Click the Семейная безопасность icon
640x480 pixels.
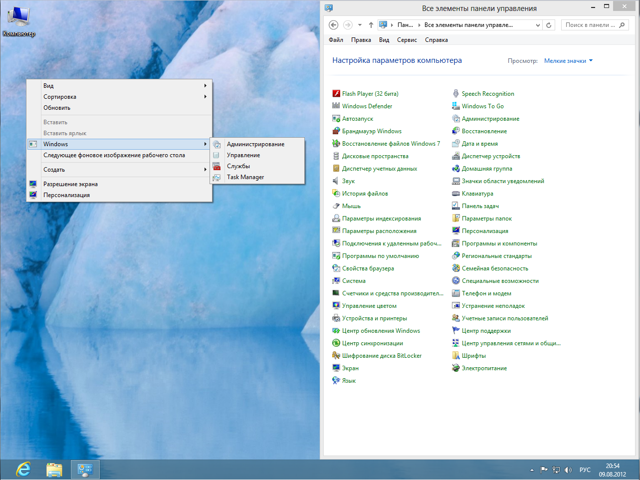click(x=456, y=268)
